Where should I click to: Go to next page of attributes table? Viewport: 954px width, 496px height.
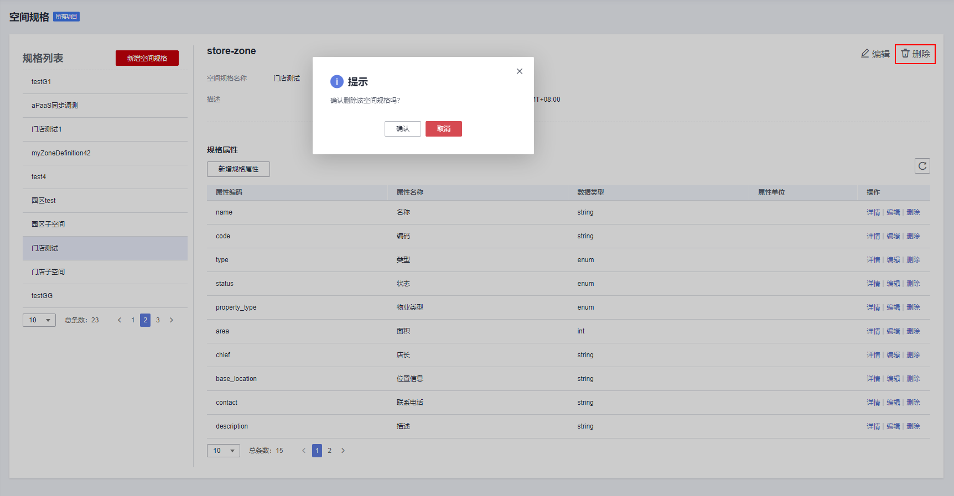343,451
